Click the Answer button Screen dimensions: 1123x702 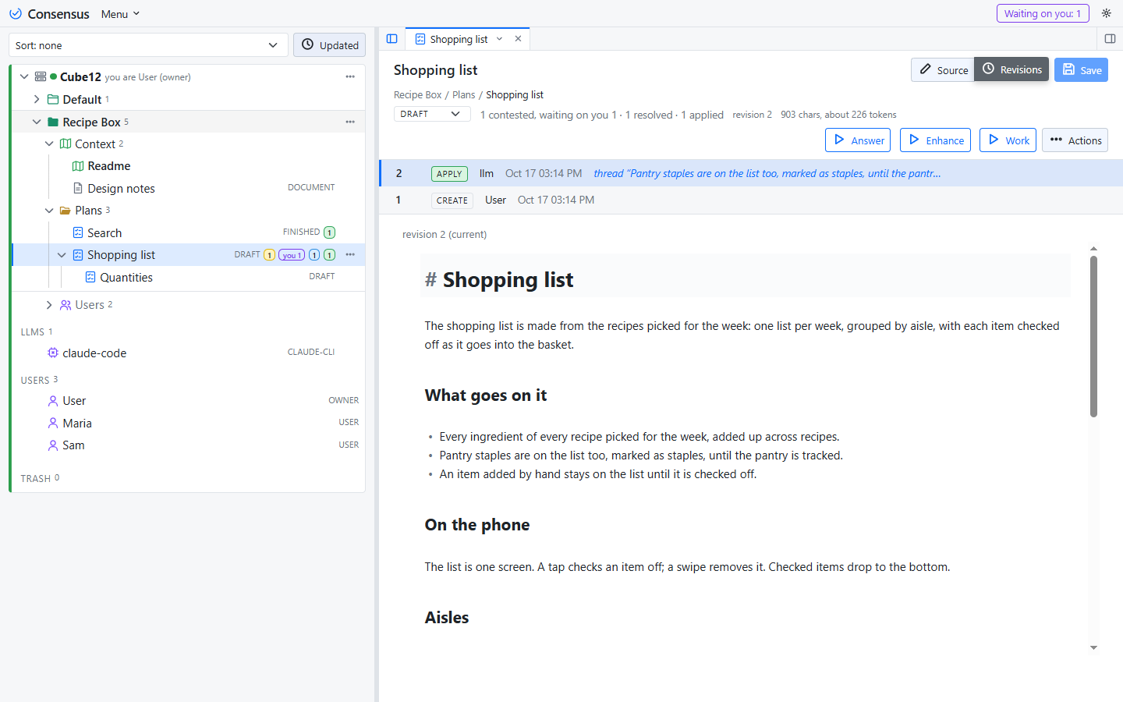point(858,140)
